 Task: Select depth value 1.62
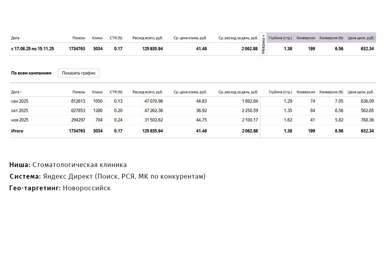[x=288, y=120]
